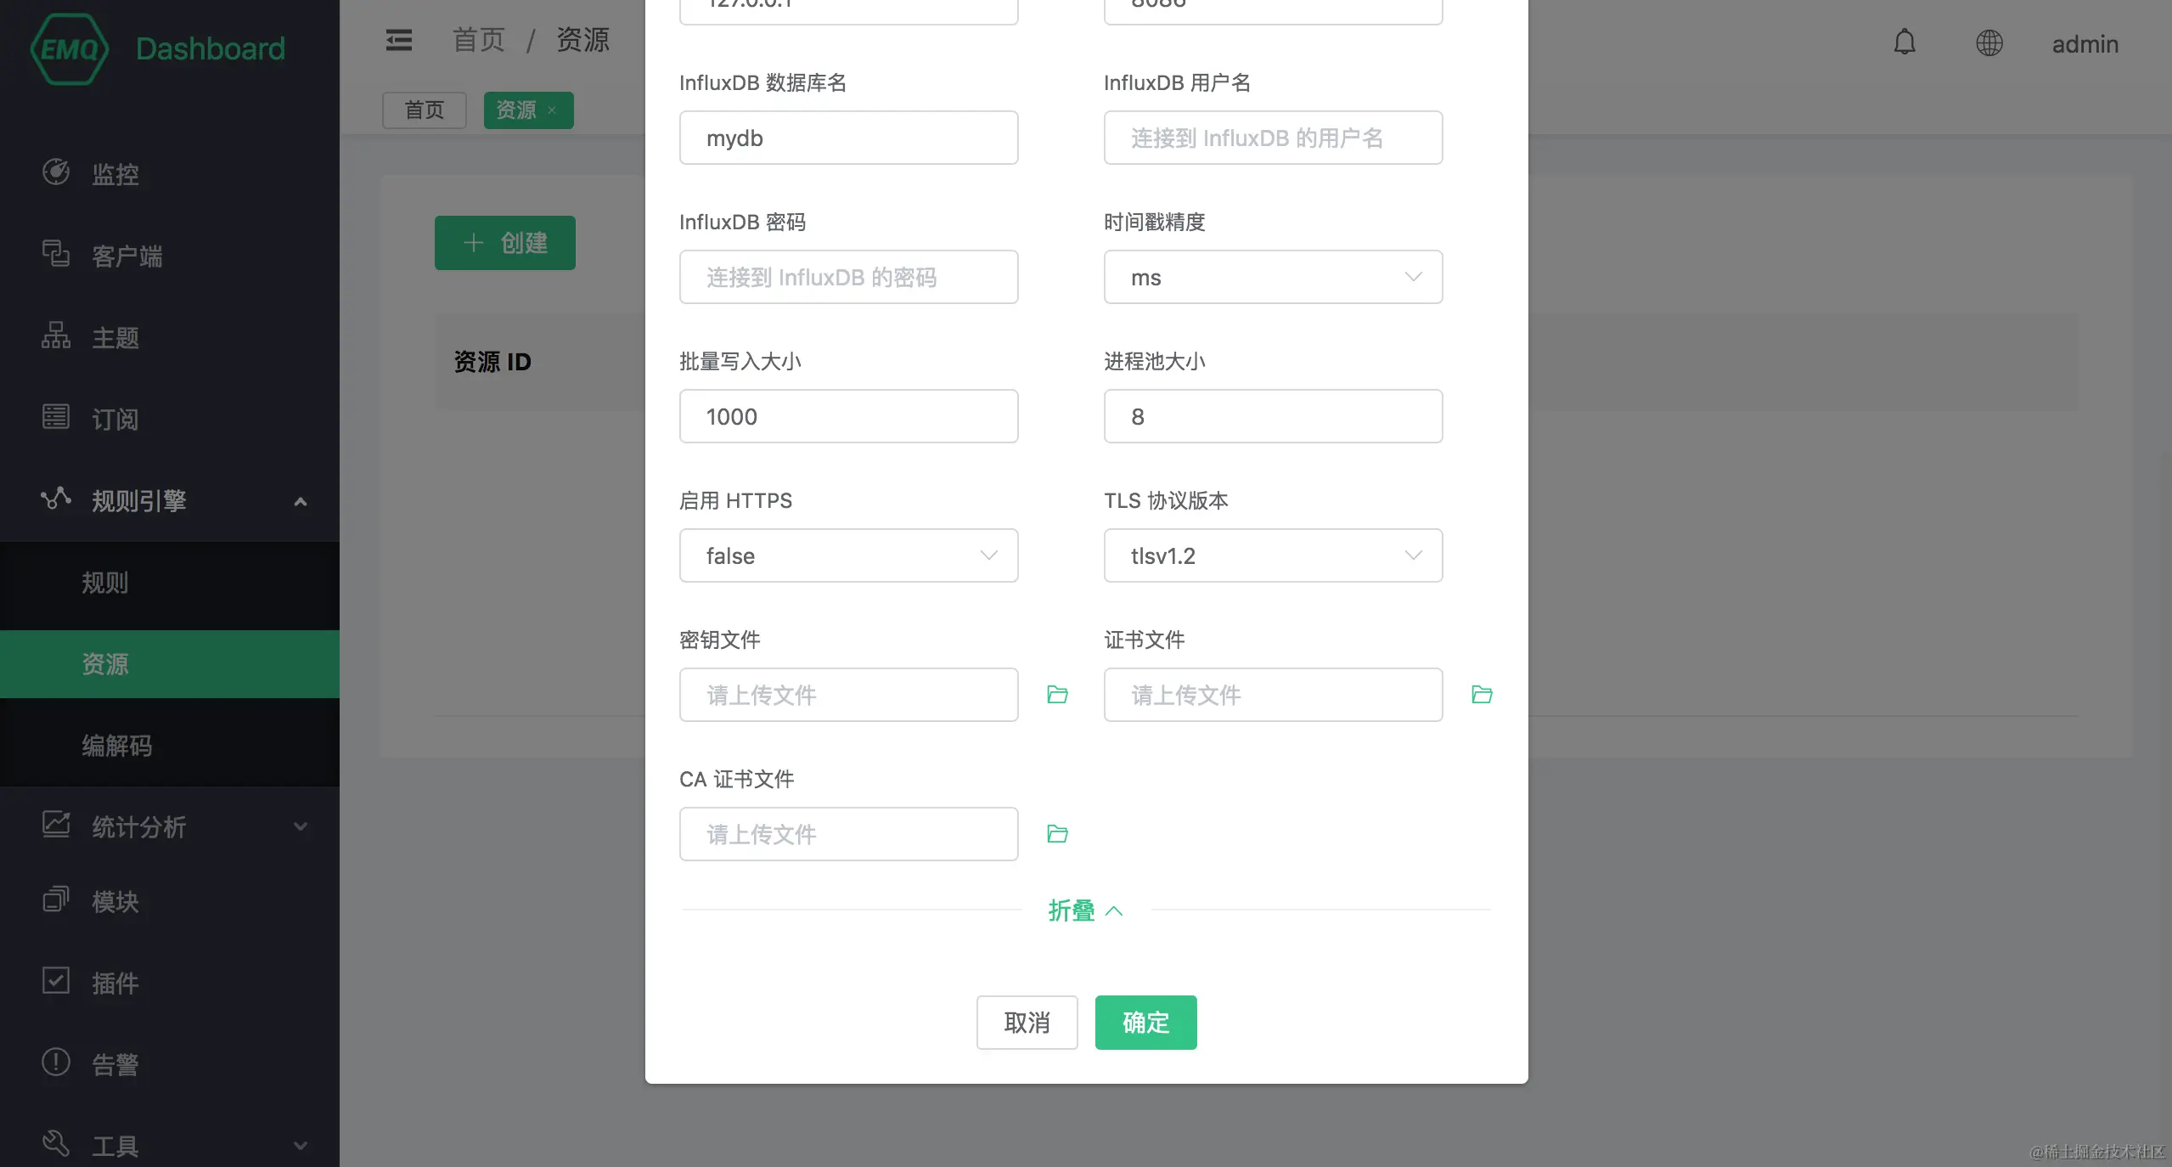Click the 取消 cancel button

(1027, 1023)
